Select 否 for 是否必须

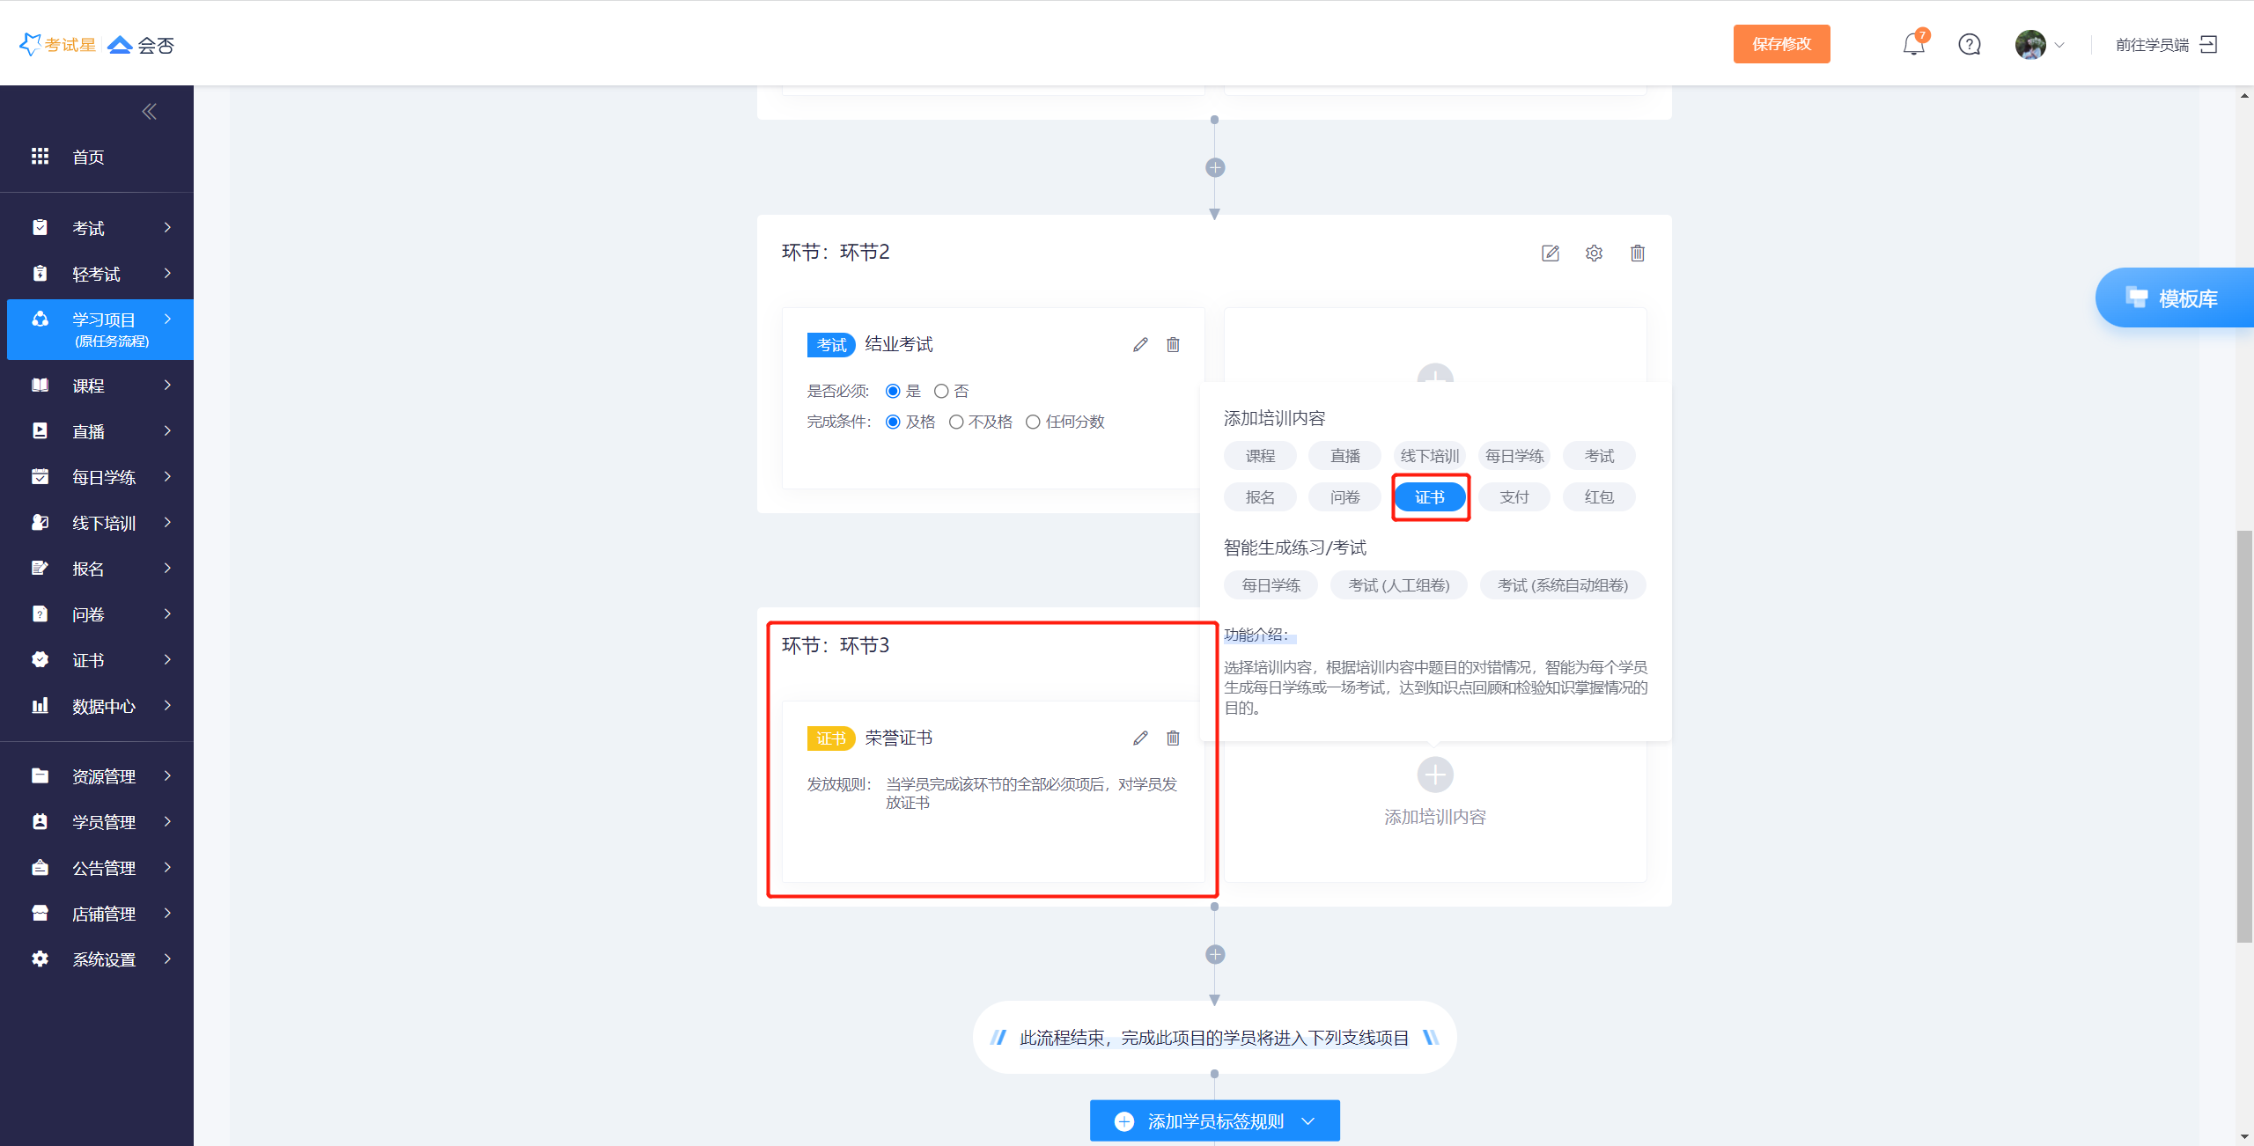(x=941, y=391)
